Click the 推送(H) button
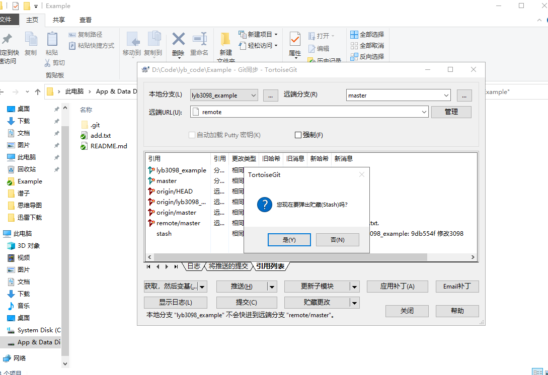Image resolution: width=548 pixels, height=375 pixels. tap(242, 287)
